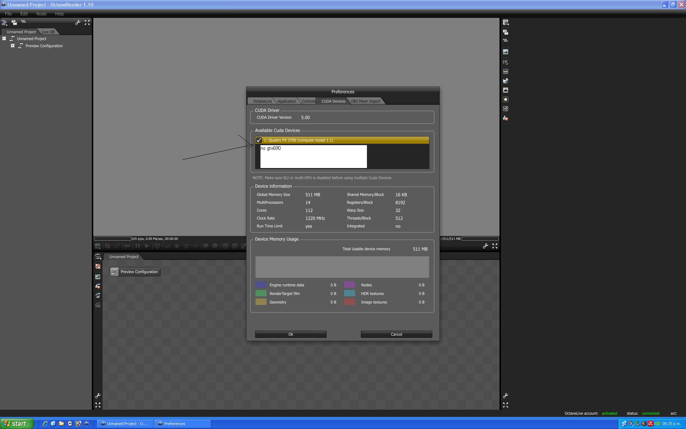
Task: Click the pause render icon in viewport toolbar
Action: (137, 246)
